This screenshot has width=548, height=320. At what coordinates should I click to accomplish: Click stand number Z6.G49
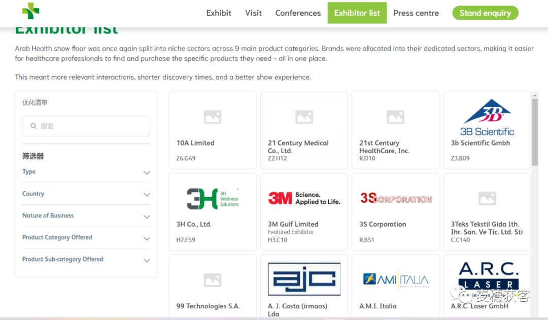point(186,158)
